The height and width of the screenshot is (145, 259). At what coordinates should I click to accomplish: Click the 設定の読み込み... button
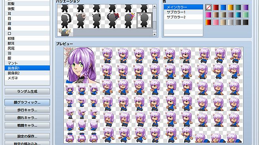coord(27,143)
